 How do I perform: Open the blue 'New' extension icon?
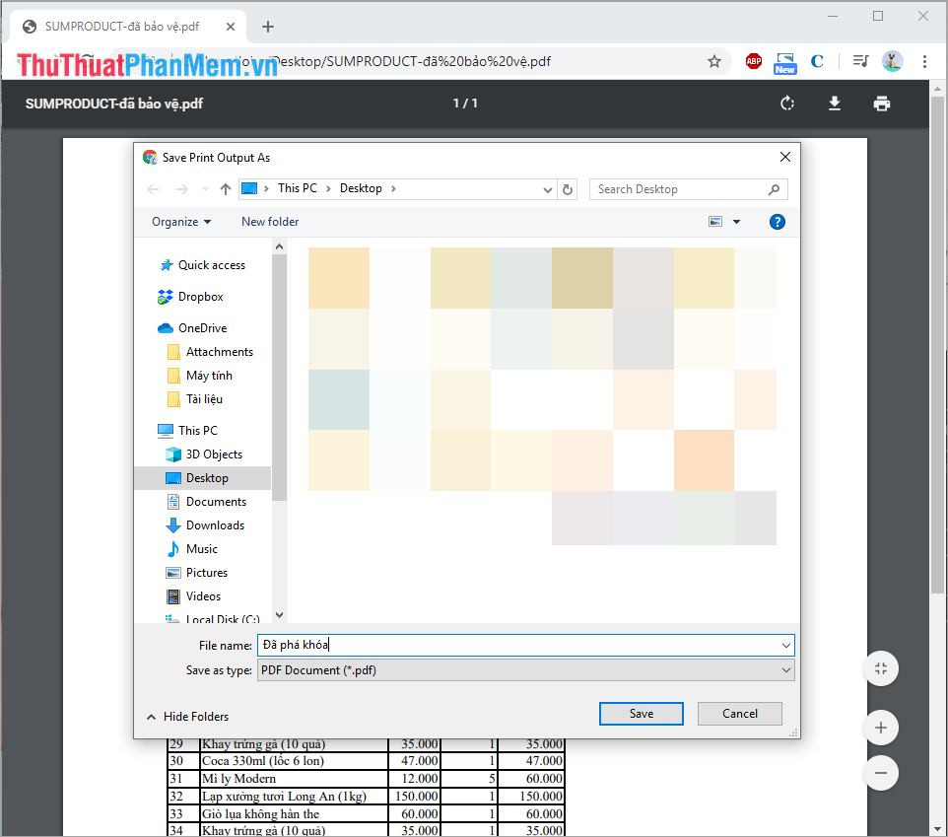pos(784,62)
